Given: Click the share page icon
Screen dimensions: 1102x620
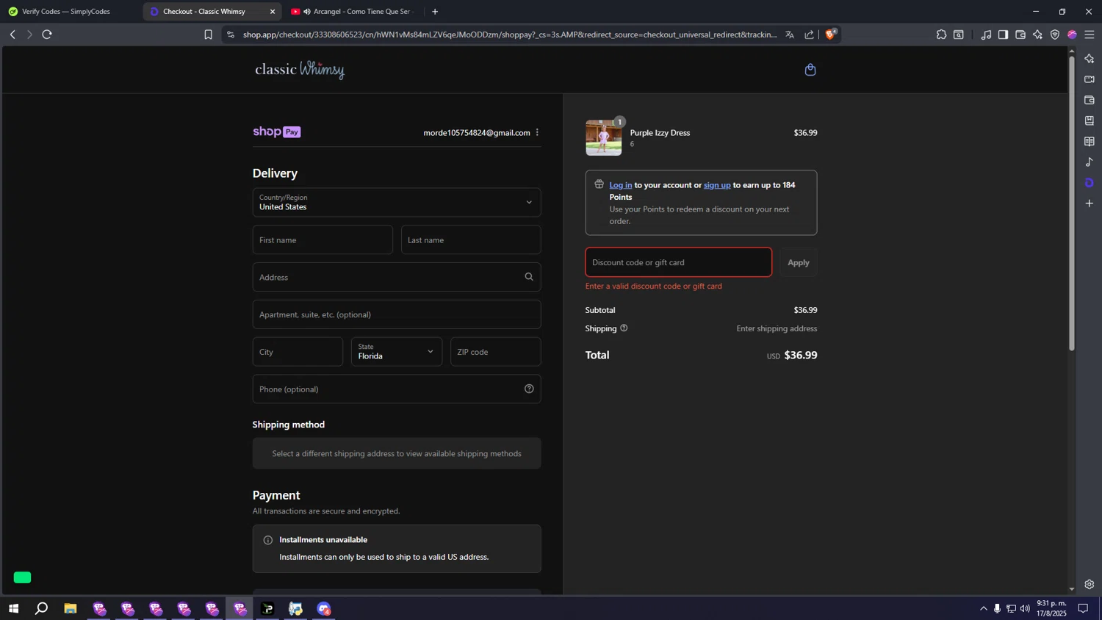Looking at the screenshot, I should coord(809,35).
